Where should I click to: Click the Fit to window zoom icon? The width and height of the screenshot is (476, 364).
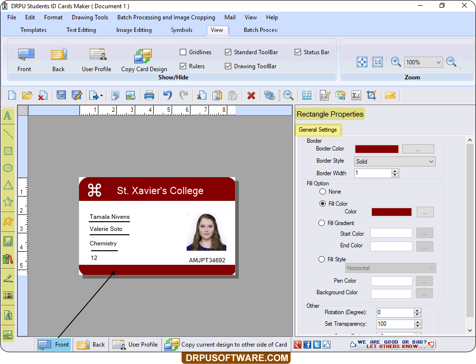362,62
